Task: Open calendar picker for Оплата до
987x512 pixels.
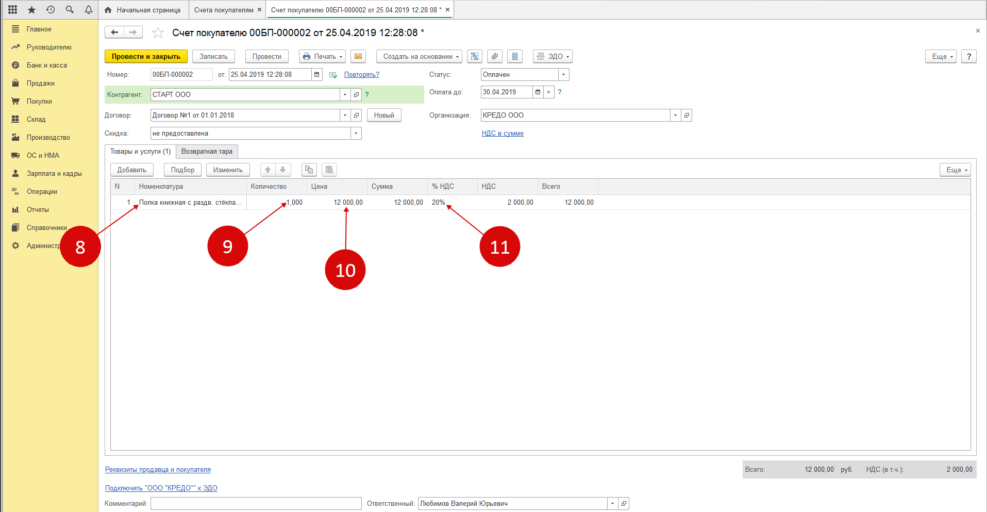Action: [x=538, y=92]
